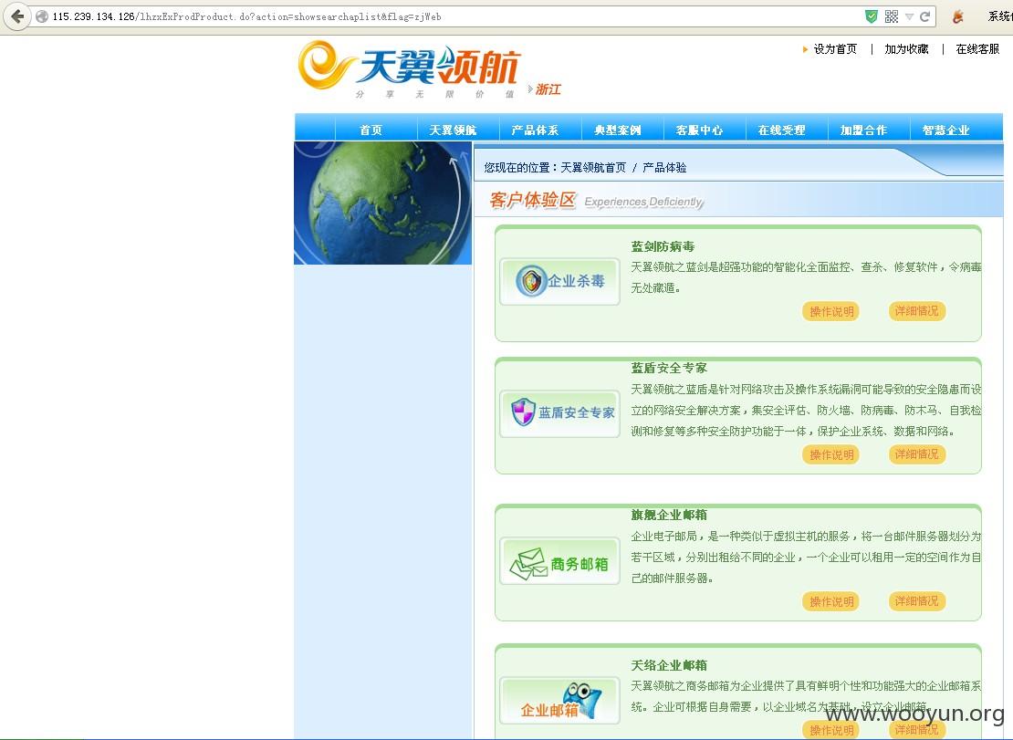Open 天翼领航 navigation tab
This screenshot has height=740, width=1013.
coord(453,130)
